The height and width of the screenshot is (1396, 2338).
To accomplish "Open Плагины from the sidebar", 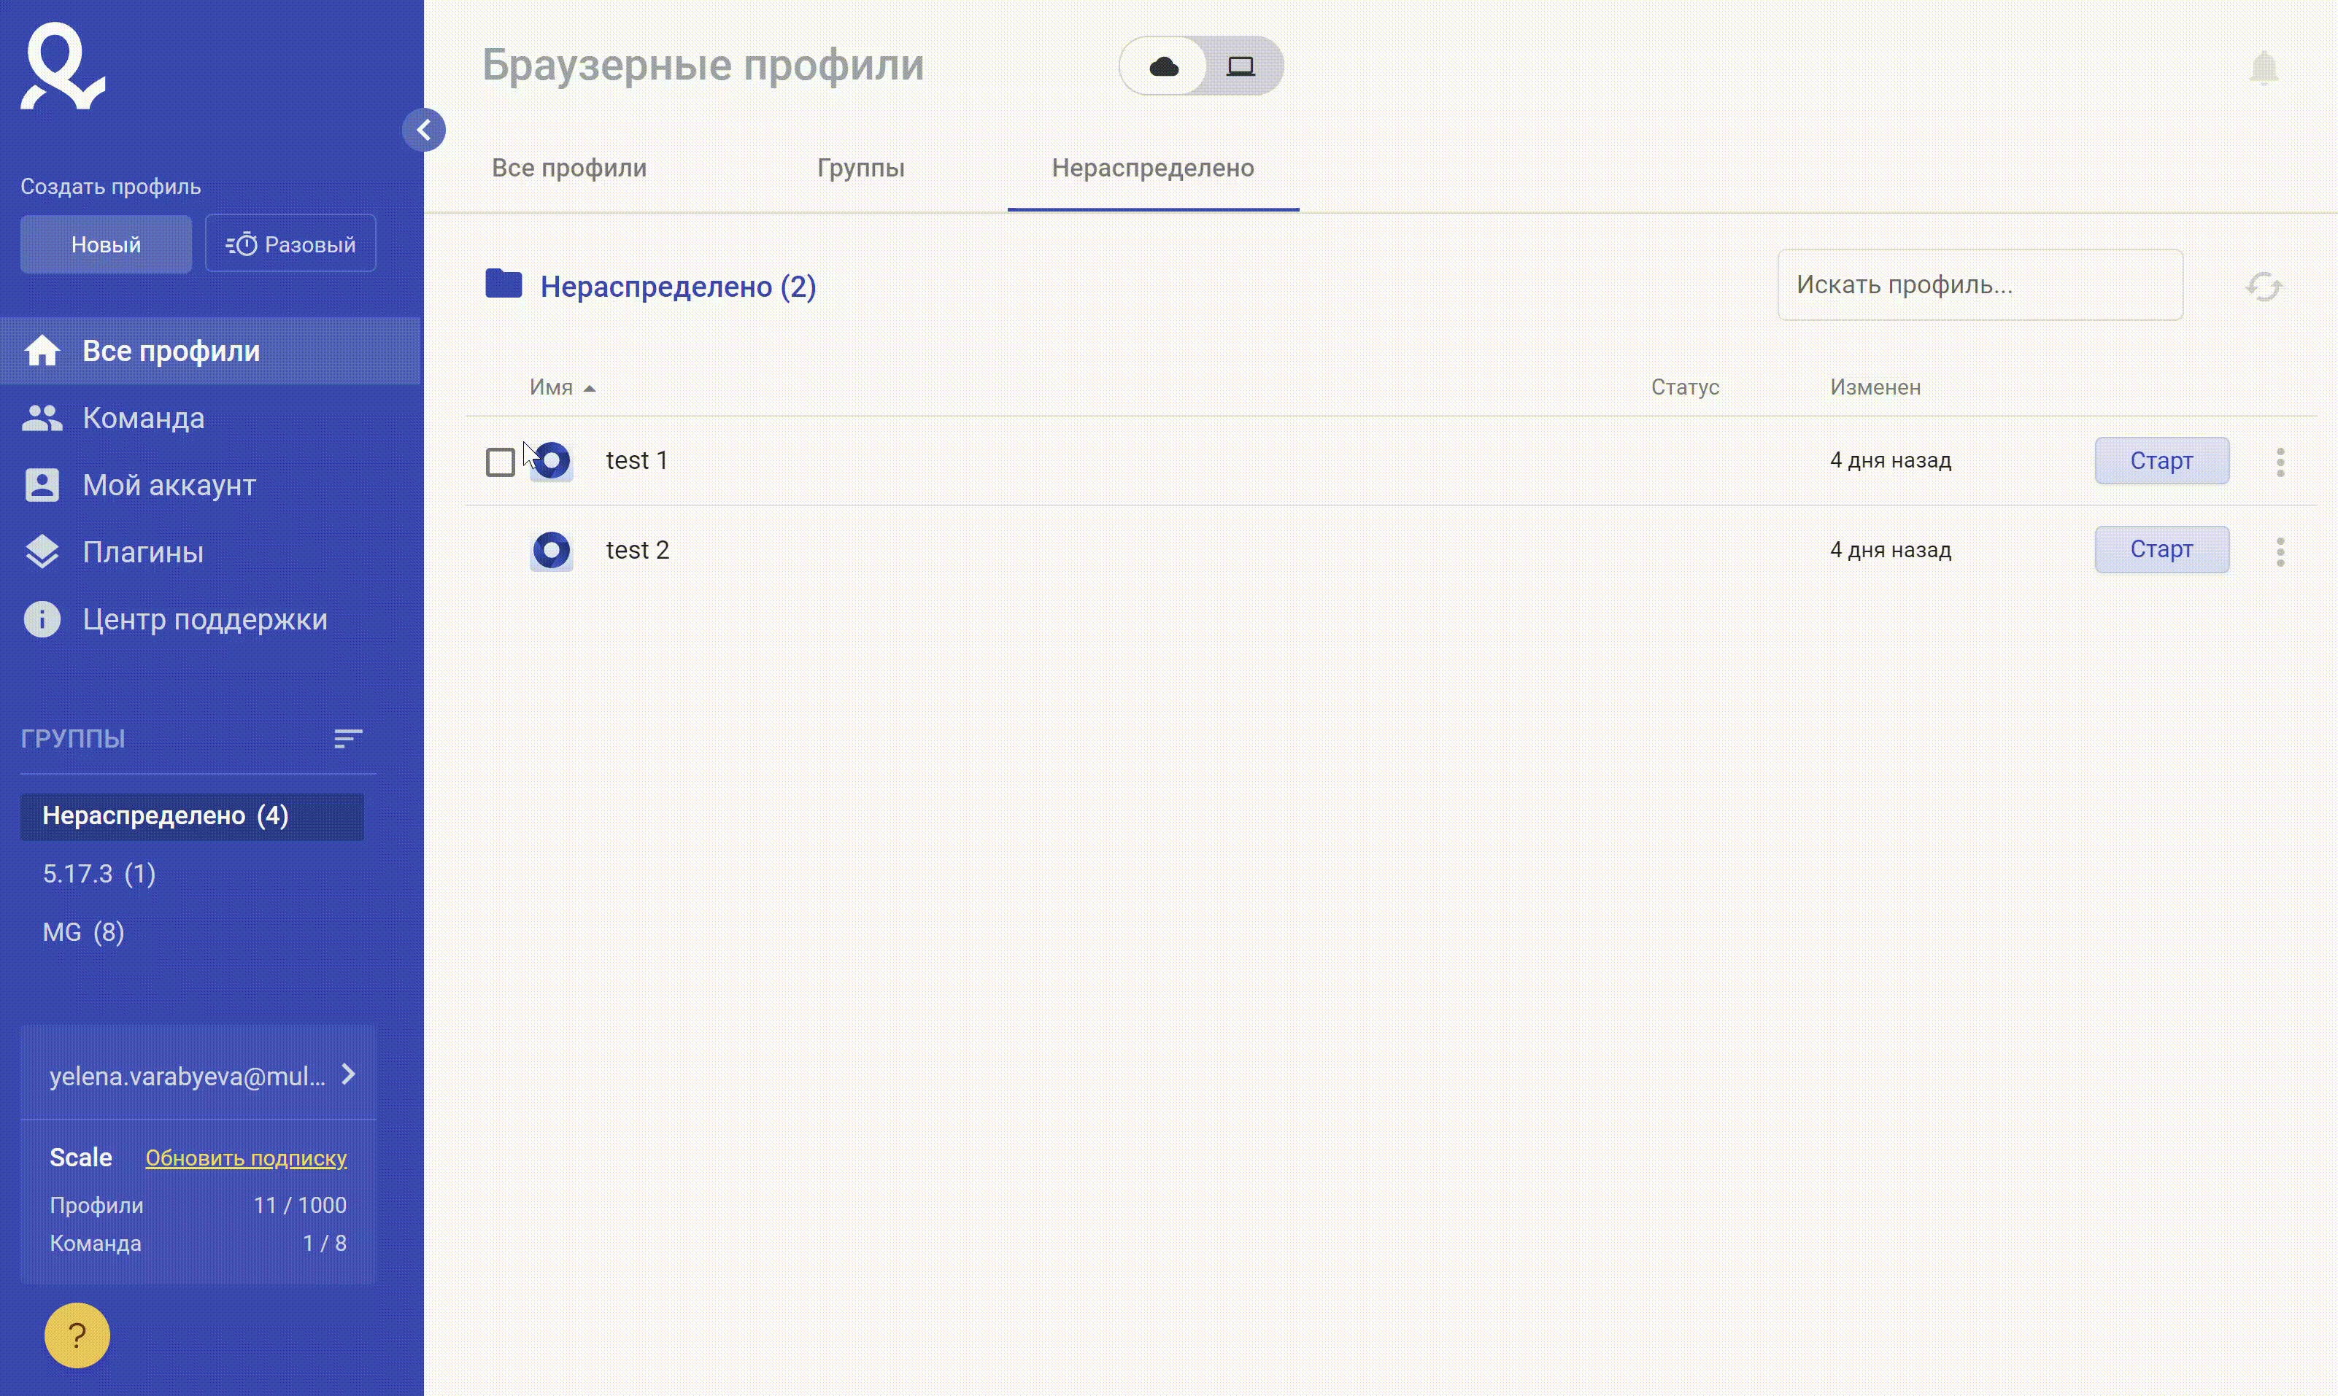I will 143,552.
